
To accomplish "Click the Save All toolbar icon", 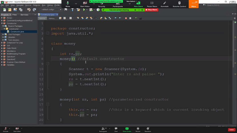I will (21, 10).
